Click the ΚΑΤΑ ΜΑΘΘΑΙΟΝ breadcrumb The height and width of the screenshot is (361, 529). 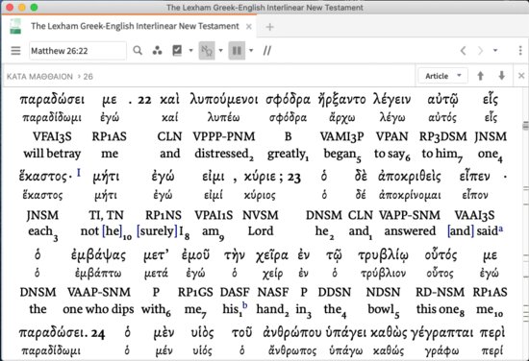click(x=39, y=77)
